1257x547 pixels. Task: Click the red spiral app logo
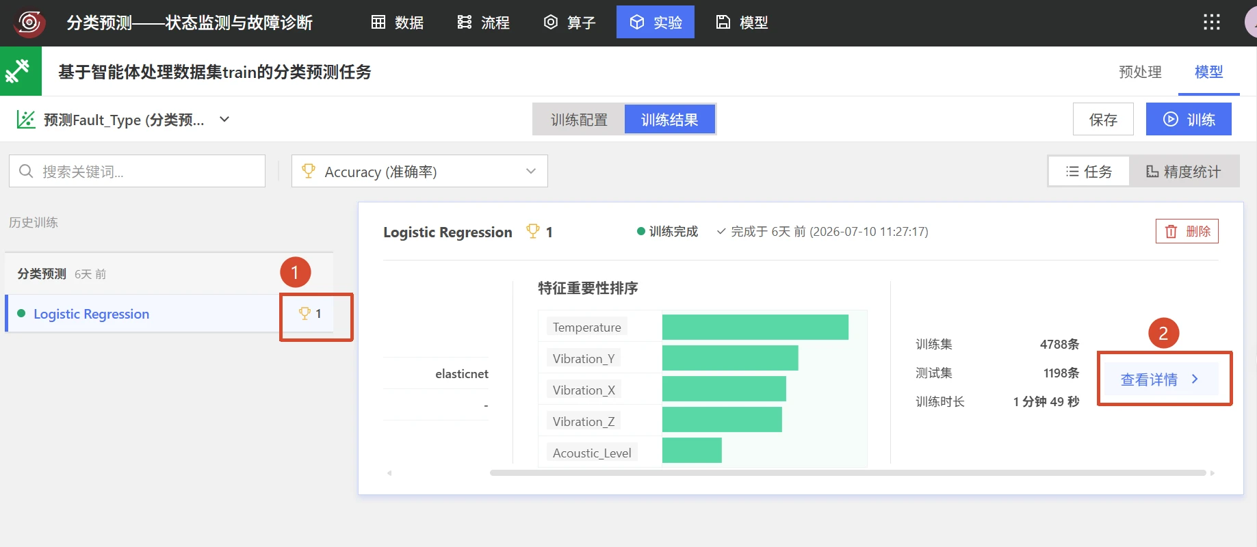coord(29,23)
